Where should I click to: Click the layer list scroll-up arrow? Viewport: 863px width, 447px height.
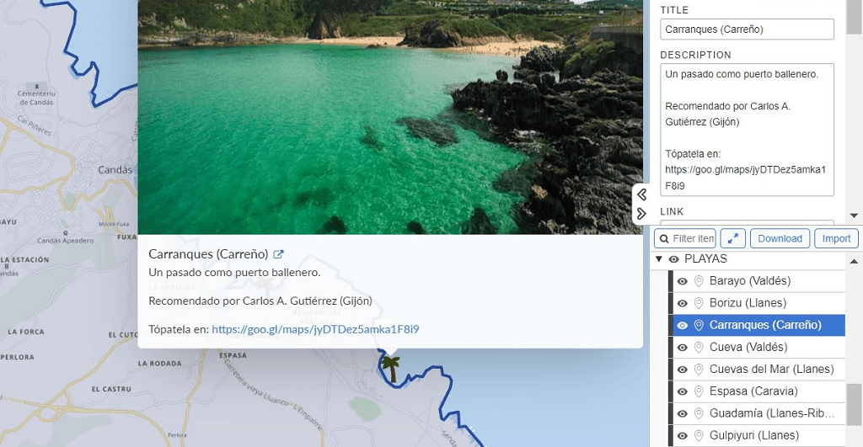(854, 261)
